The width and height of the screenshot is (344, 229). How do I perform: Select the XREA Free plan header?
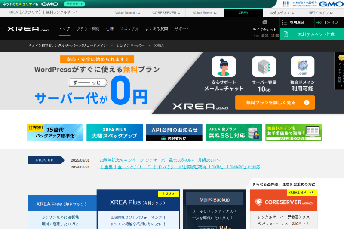pyautogui.click(x=62, y=203)
